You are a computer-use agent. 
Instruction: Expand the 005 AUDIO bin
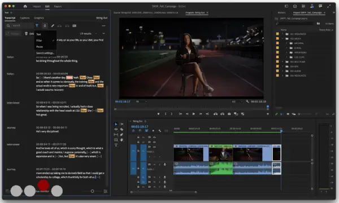[x=282, y=71]
